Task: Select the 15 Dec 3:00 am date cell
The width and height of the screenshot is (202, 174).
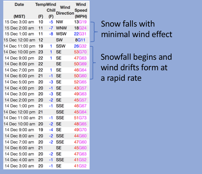Action: (19, 22)
